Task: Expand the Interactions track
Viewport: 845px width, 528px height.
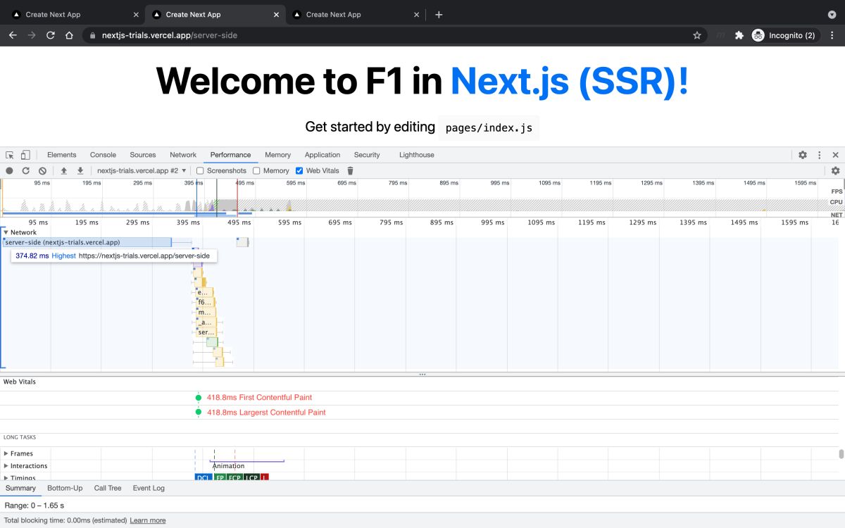Action: click(6, 466)
